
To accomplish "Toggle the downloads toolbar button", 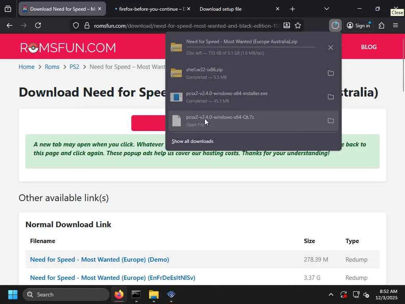I will coord(335,25).
